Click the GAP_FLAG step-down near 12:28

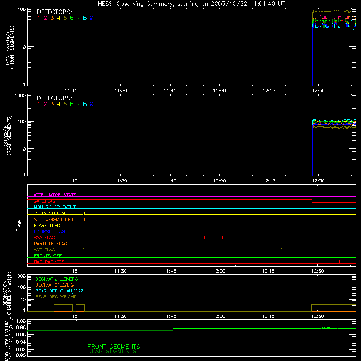tap(312, 201)
